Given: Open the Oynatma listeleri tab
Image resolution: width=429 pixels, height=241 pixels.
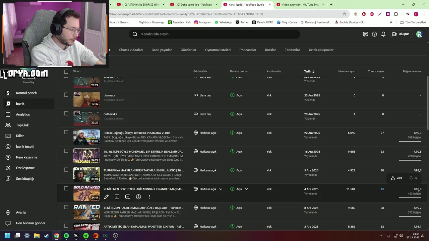Looking at the screenshot, I should click(x=218, y=50).
